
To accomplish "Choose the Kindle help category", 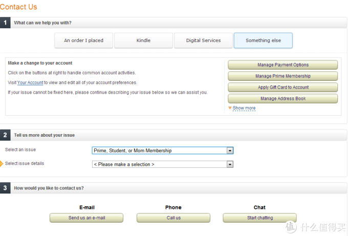I will pyautogui.click(x=143, y=40).
